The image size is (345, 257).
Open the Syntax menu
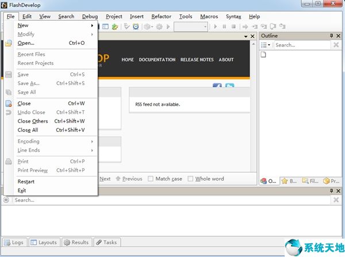tap(233, 17)
